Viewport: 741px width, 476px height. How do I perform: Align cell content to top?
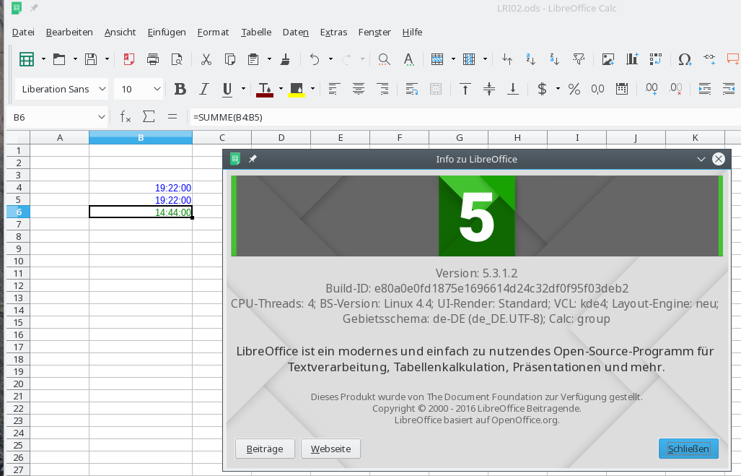[x=465, y=89]
